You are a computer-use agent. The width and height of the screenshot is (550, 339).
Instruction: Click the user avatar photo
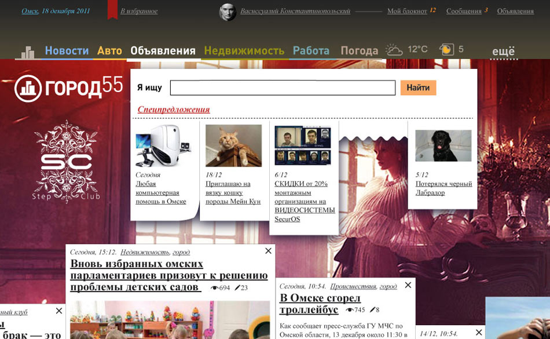click(228, 12)
